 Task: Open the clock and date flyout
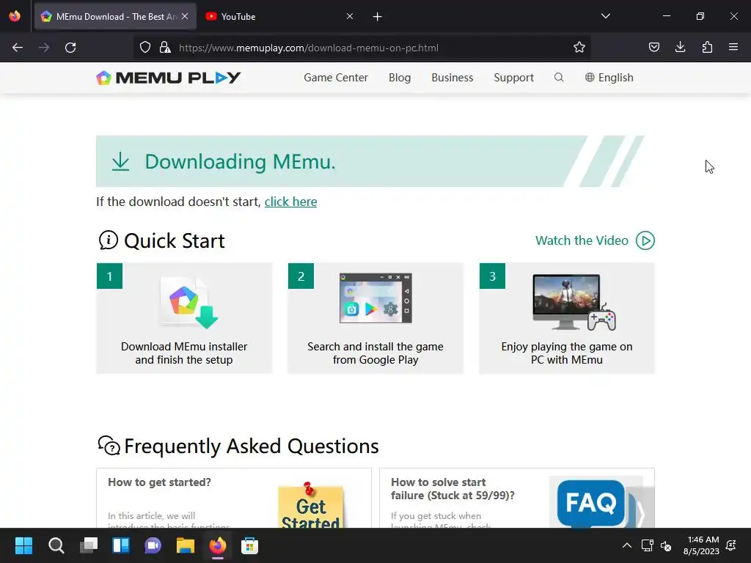[701, 545]
